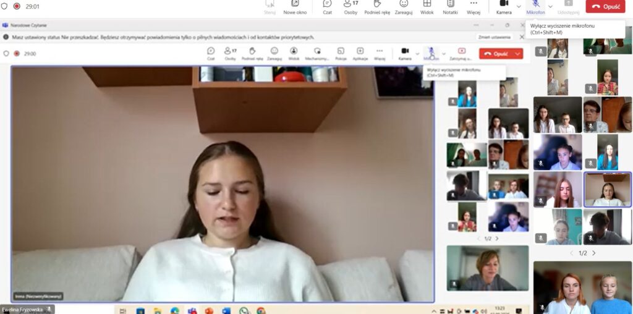Expand the chevron next to top Mikrofon button

point(550,6)
